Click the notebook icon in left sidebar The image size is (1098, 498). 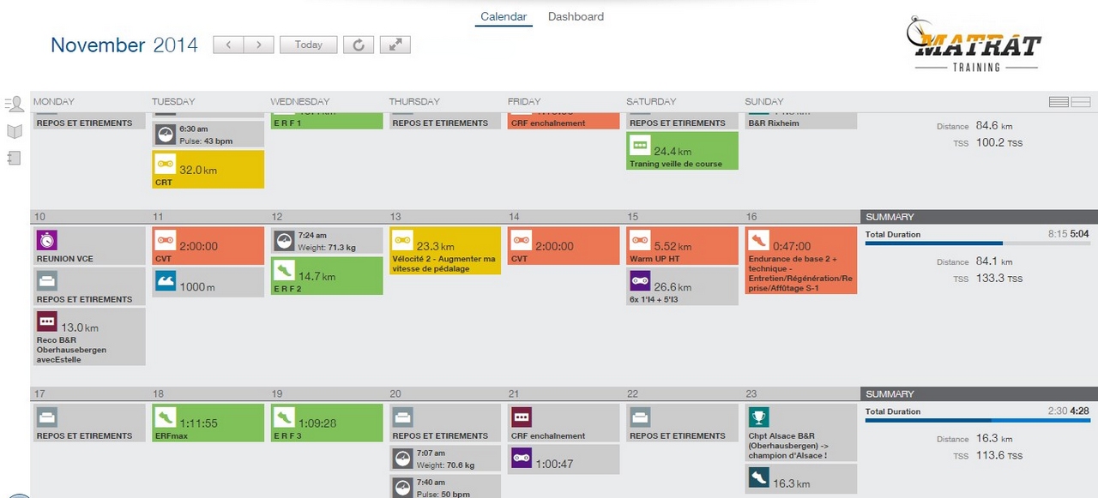(x=14, y=159)
